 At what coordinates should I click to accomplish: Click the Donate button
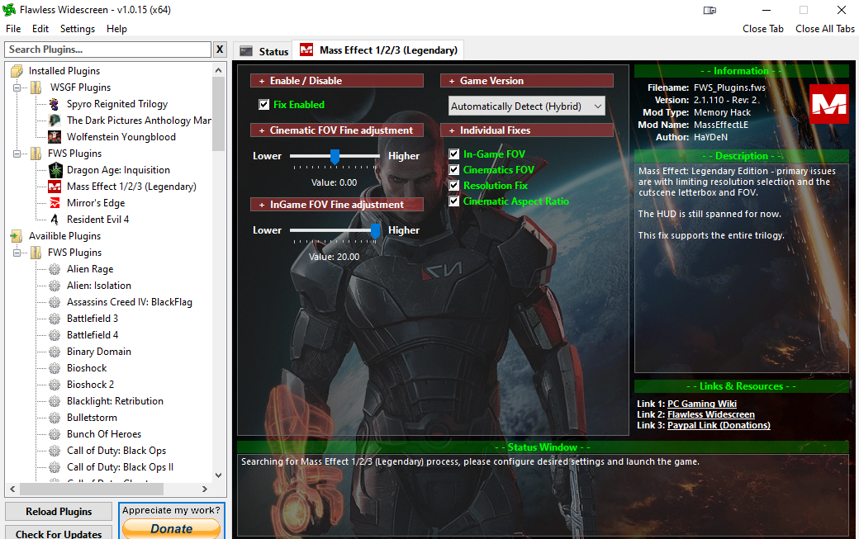pyautogui.click(x=172, y=528)
